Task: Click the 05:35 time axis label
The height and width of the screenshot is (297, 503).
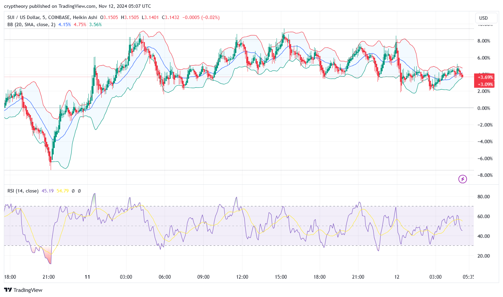Action: pyautogui.click(x=468, y=277)
